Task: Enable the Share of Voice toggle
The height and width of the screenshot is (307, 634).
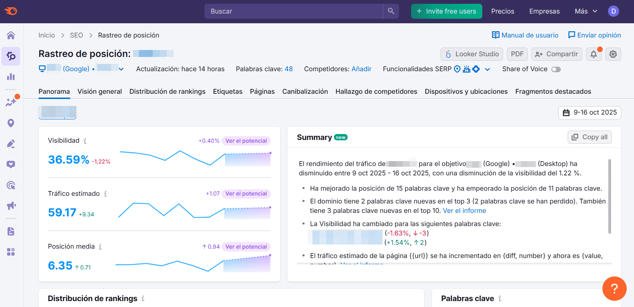Action: [x=556, y=69]
